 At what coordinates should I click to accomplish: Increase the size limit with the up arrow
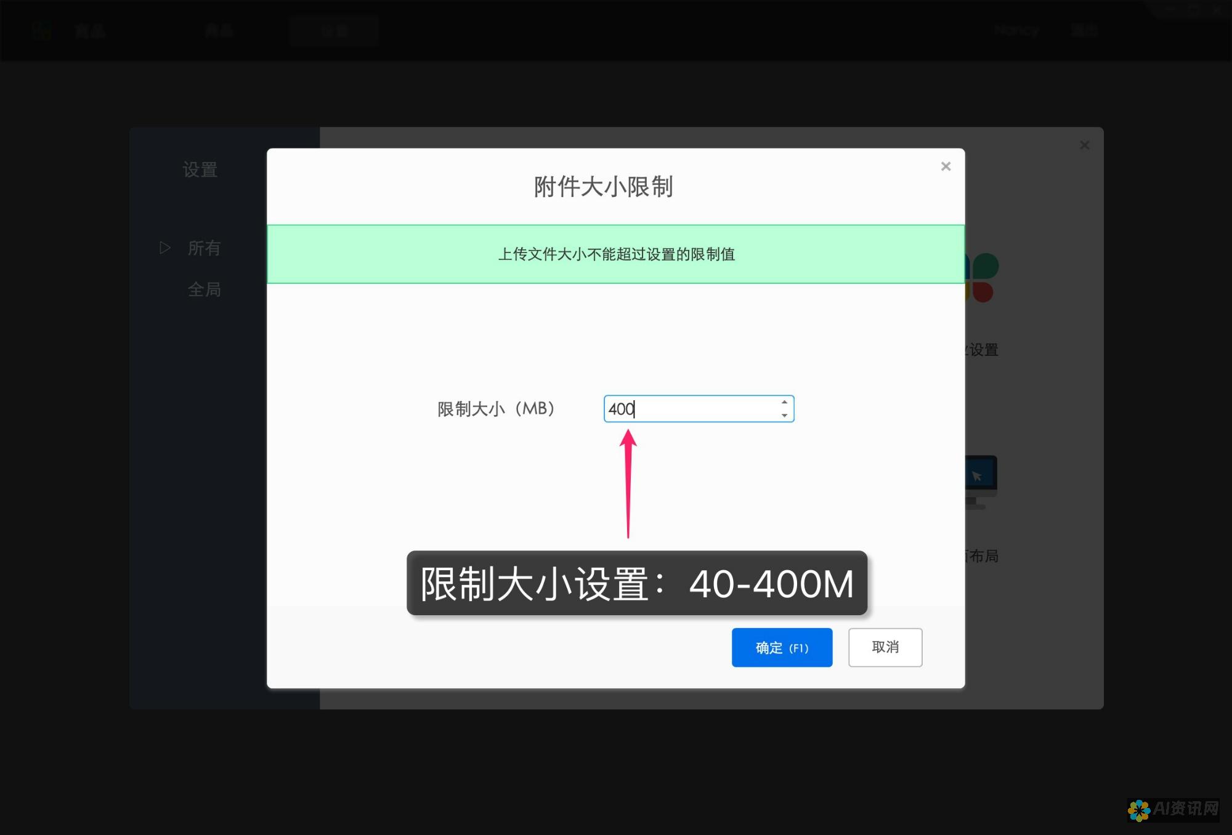tap(784, 402)
